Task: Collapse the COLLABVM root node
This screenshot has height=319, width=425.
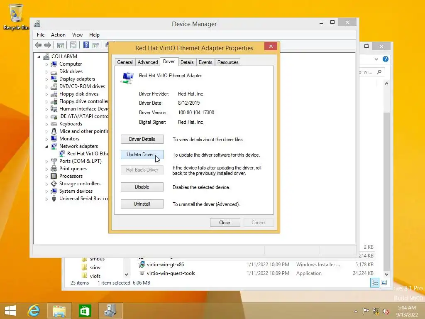Action: [x=39, y=57]
